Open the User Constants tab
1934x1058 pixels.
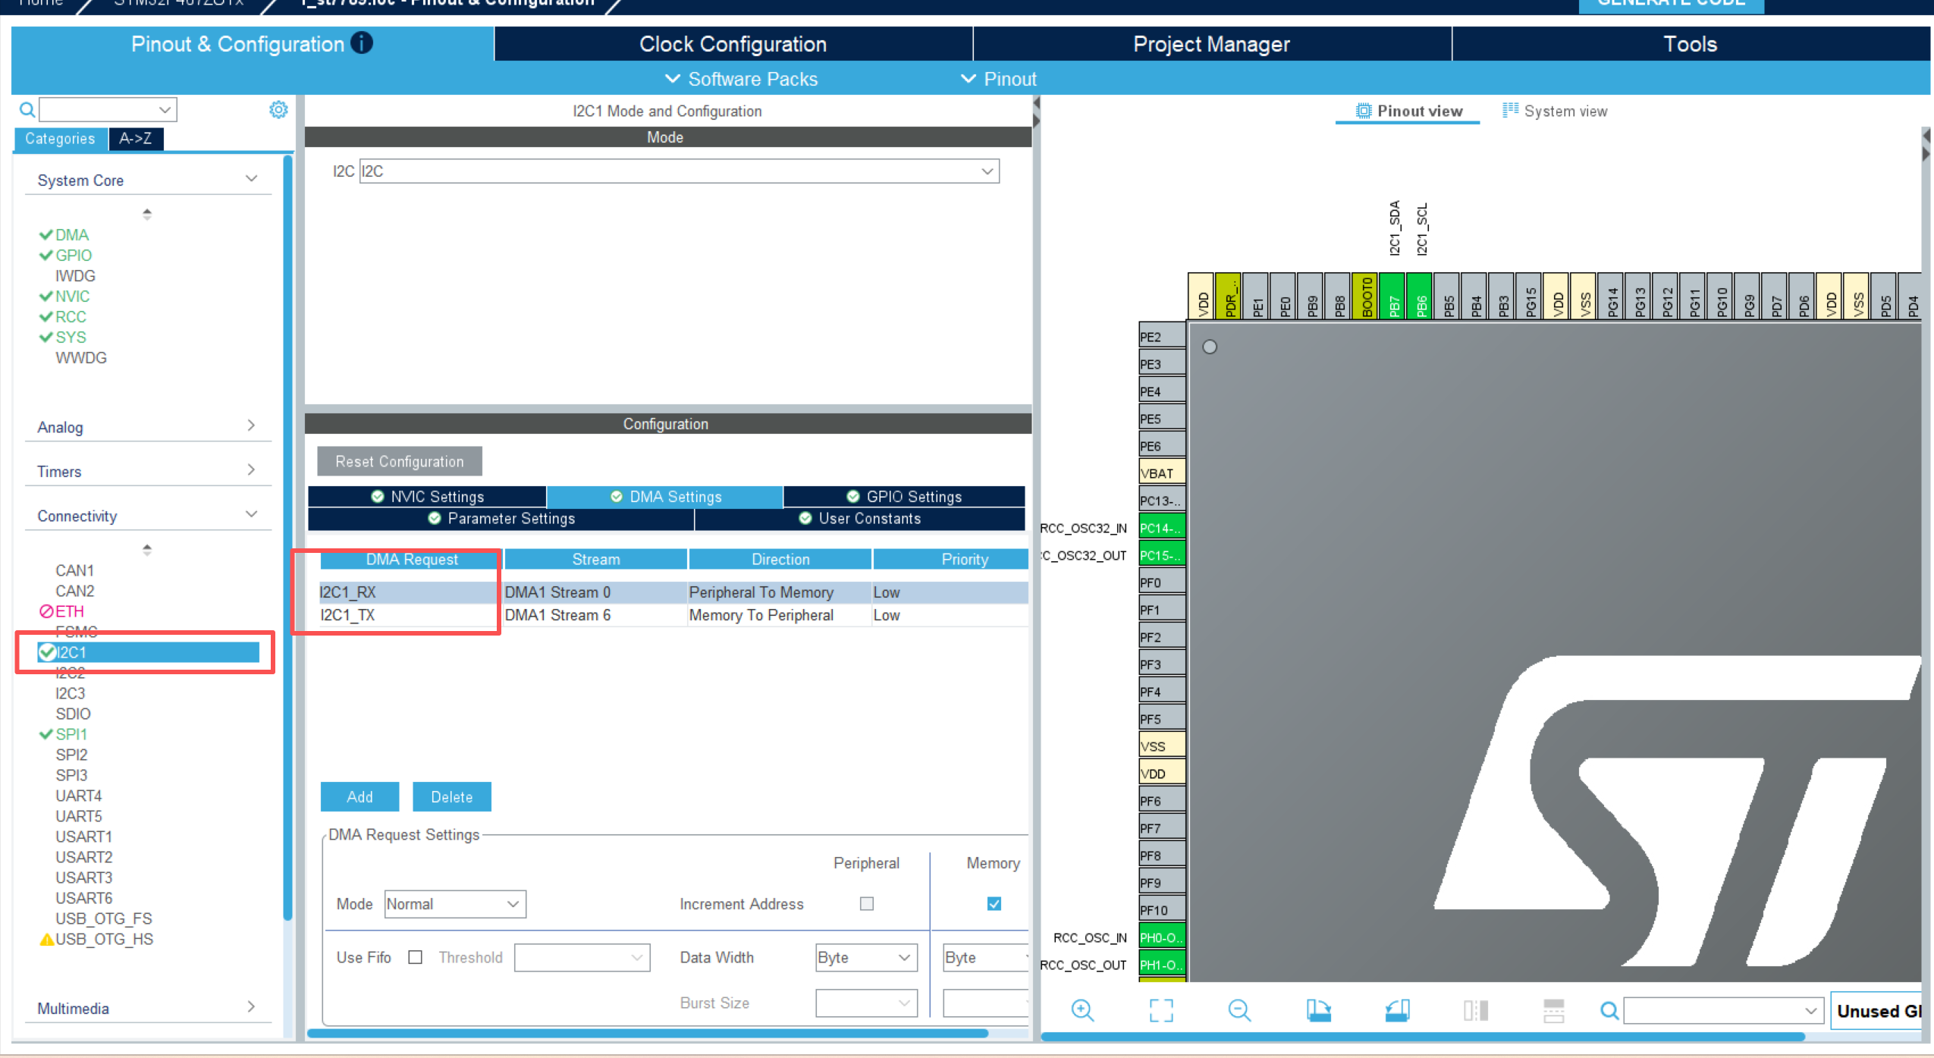(859, 518)
